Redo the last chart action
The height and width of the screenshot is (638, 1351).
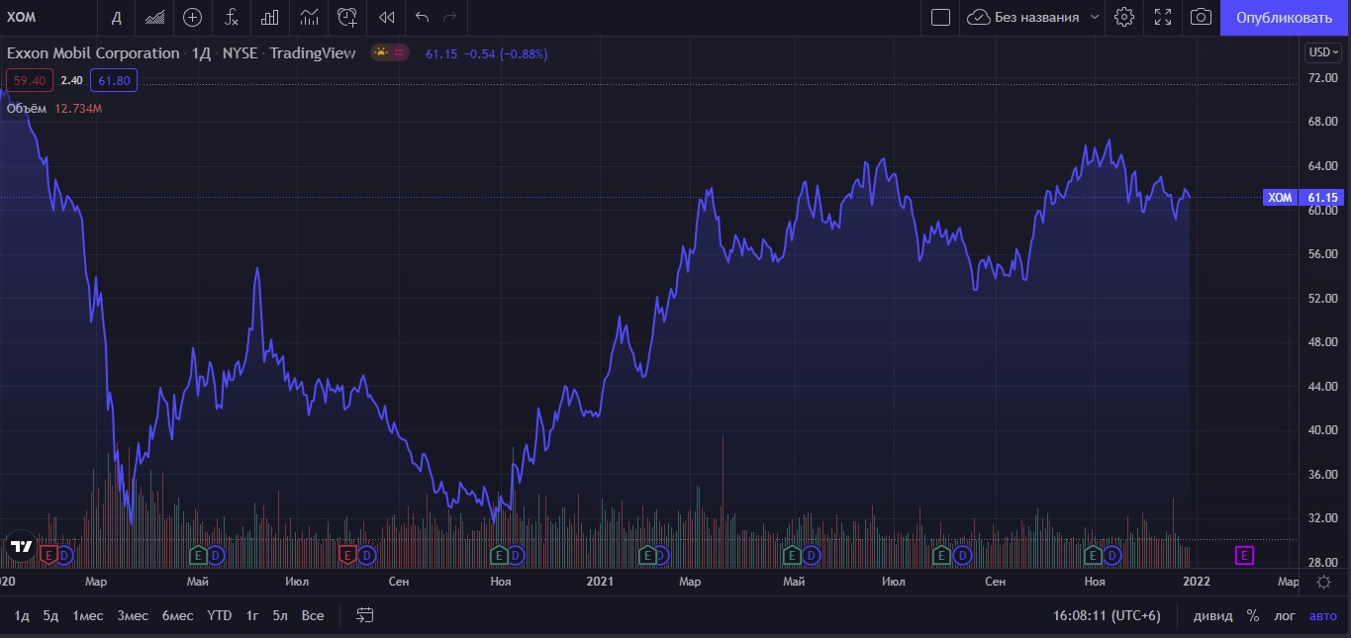tap(451, 17)
